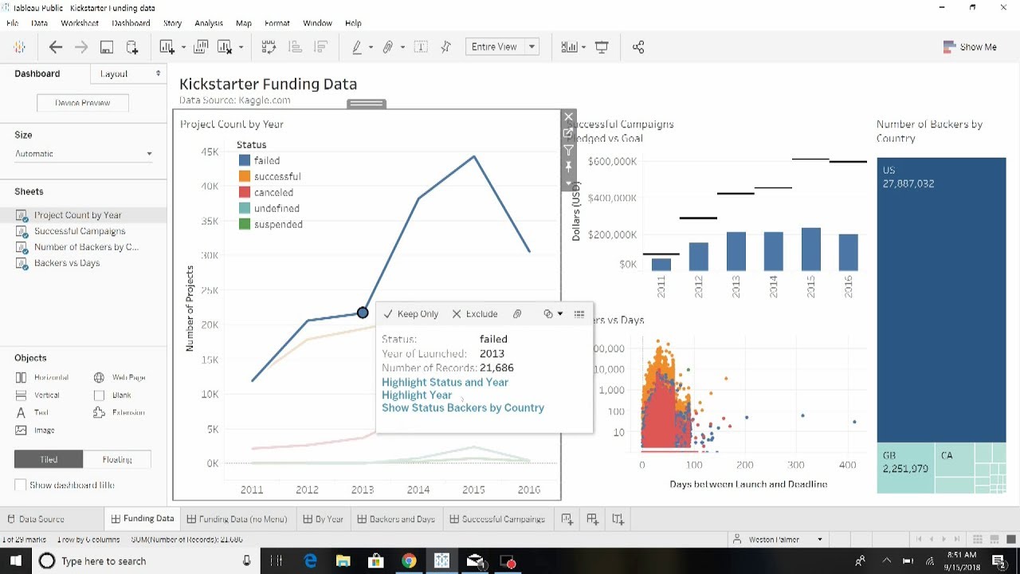Select the Tiled layout toggle
The image size is (1020, 574).
(x=49, y=459)
